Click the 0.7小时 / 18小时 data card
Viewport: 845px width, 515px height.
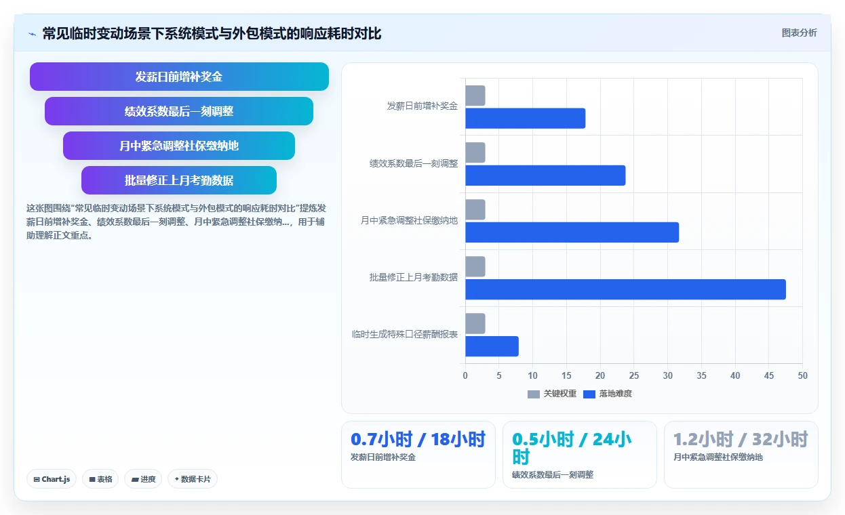tap(418, 455)
